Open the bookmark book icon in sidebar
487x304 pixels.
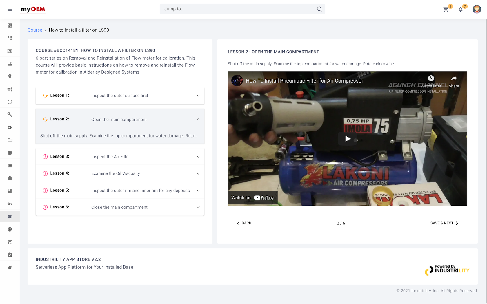[x=10, y=191]
